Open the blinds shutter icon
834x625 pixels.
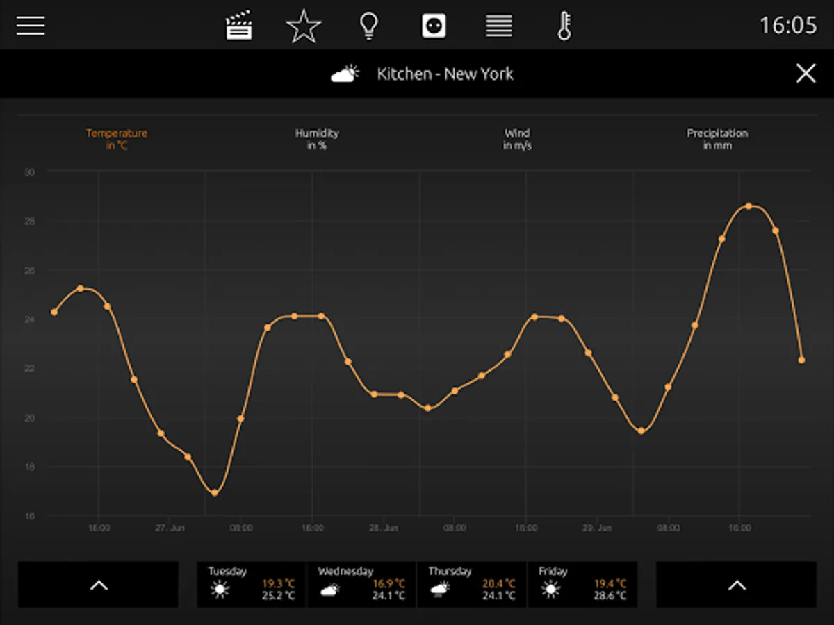(x=499, y=26)
